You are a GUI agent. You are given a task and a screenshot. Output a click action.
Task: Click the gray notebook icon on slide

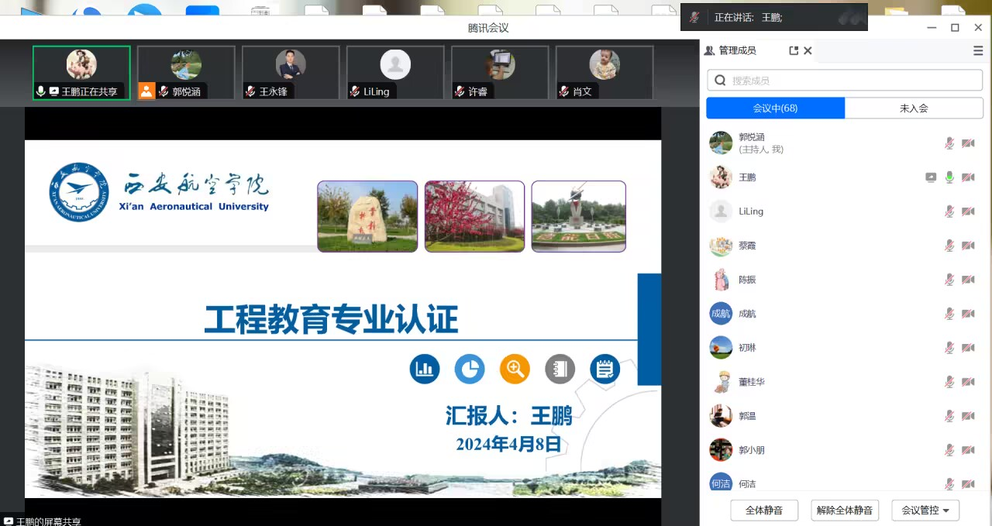click(x=560, y=369)
